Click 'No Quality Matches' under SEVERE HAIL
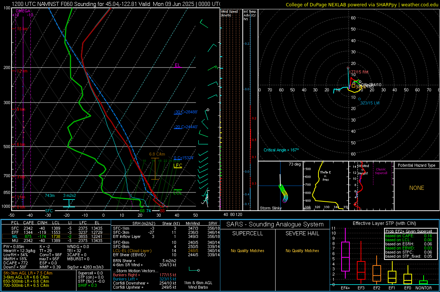Viewport: 440px width, 292px height. click(x=302, y=251)
